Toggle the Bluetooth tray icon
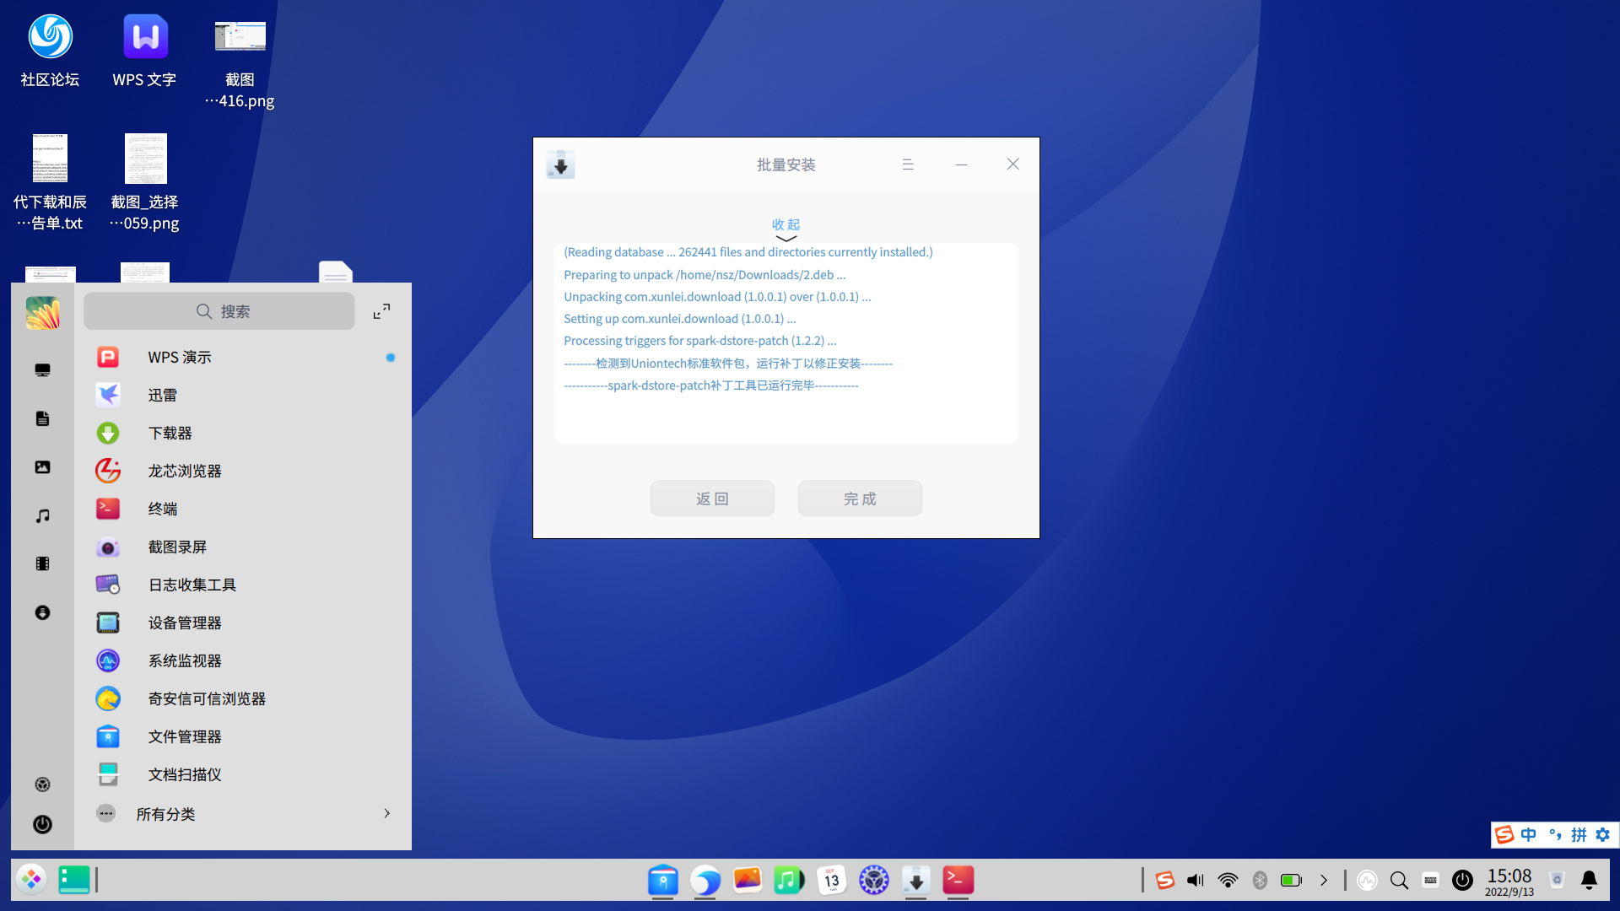The width and height of the screenshot is (1620, 911). pyautogui.click(x=1260, y=880)
